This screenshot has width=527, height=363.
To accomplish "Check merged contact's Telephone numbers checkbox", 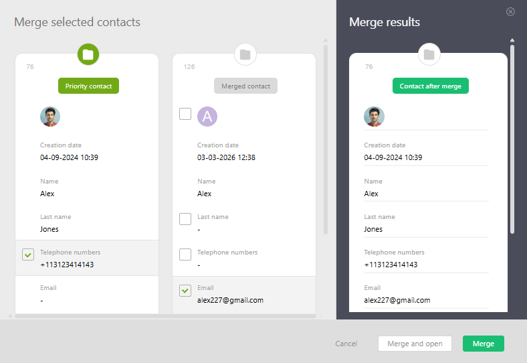I will point(185,255).
